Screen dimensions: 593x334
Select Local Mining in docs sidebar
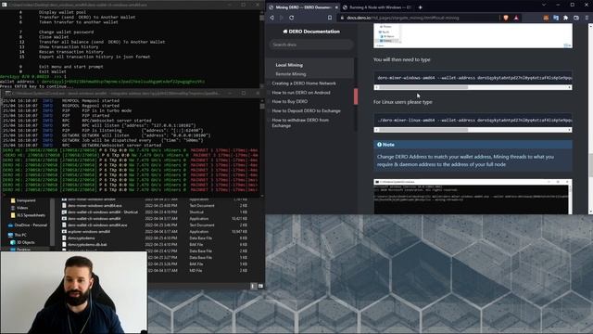(x=289, y=65)
